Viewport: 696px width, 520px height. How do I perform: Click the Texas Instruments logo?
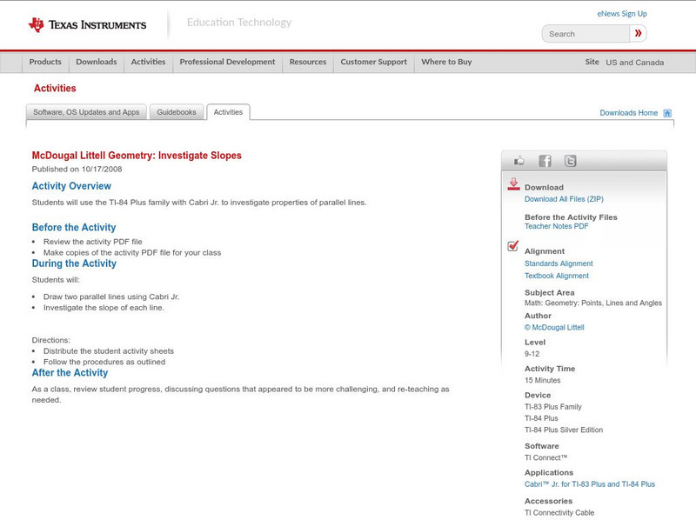click(87, 24)
